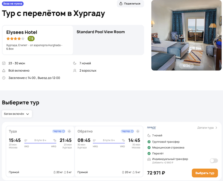223x181 pixels.
Task: Click the Чартер info badge on Обратно flight
Action: click(127, 131)
